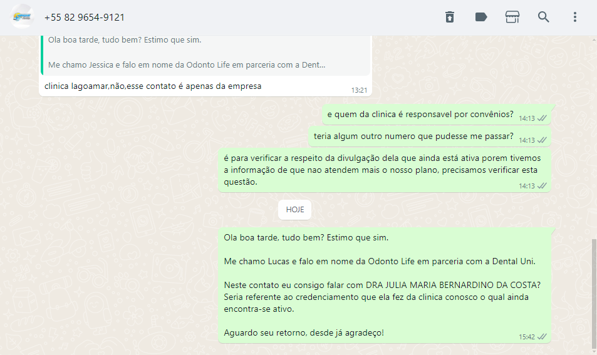
Task: Open the storefront catalog icon
Action: pyautogui.click(x=512, y=17)
